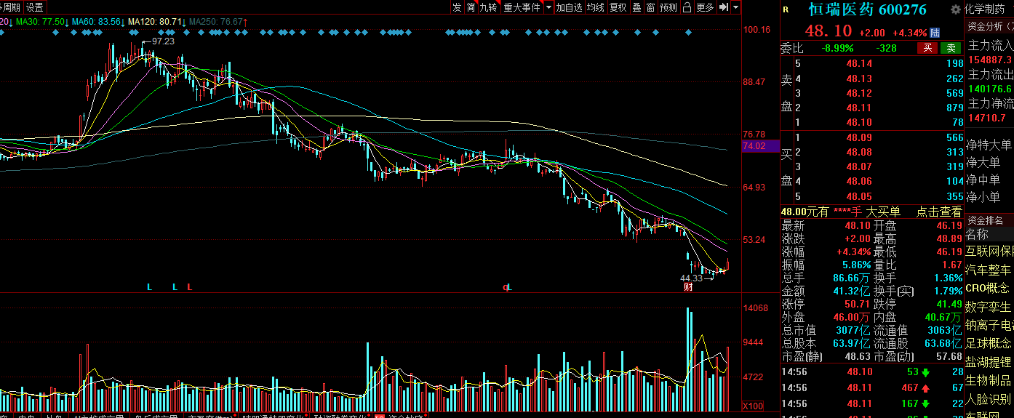Open 复权 price adjustment option

[x=618, y=7]
